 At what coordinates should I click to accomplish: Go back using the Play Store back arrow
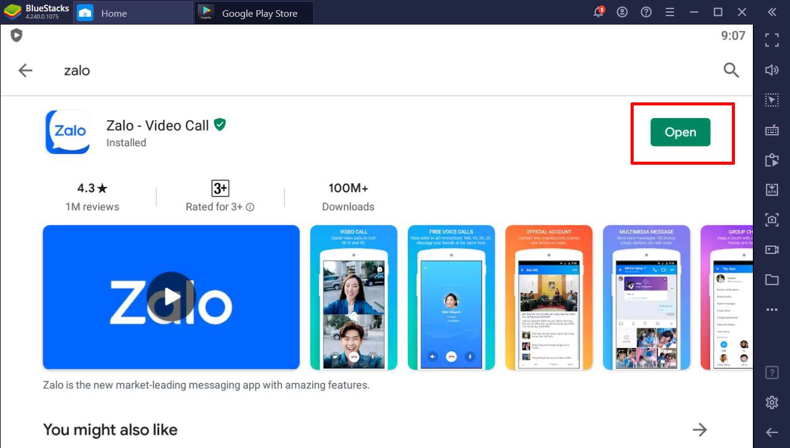point(25,71)
